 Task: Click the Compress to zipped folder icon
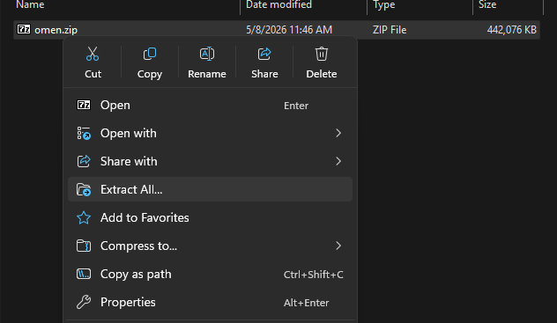[x=84, y=246]
